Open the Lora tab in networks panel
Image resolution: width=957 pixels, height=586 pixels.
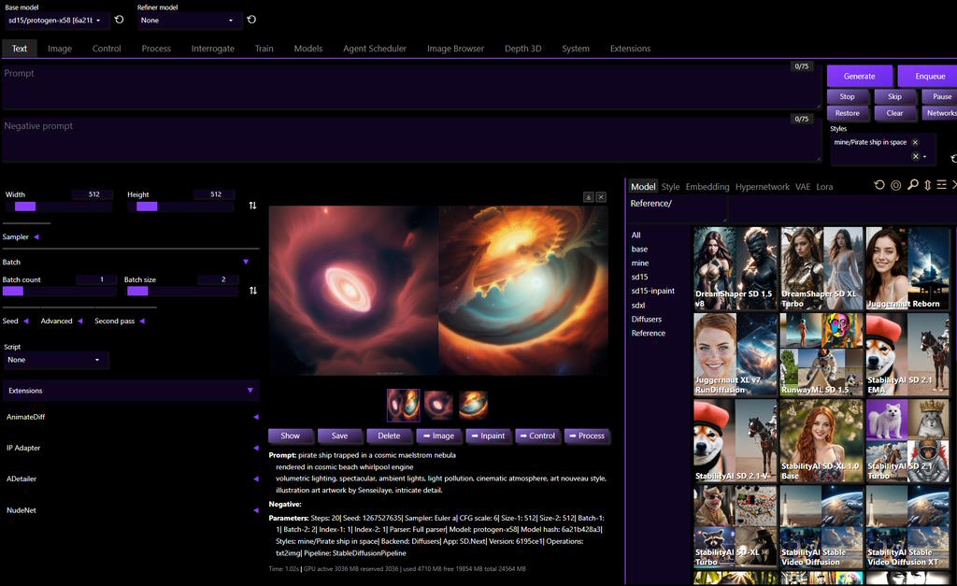pos(824,187)
